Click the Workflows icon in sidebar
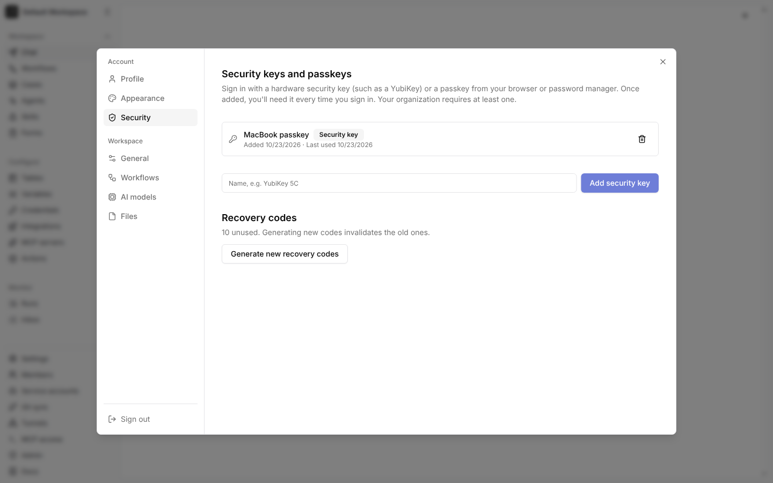Screen dimensions: 773x483 click(112, 178)
